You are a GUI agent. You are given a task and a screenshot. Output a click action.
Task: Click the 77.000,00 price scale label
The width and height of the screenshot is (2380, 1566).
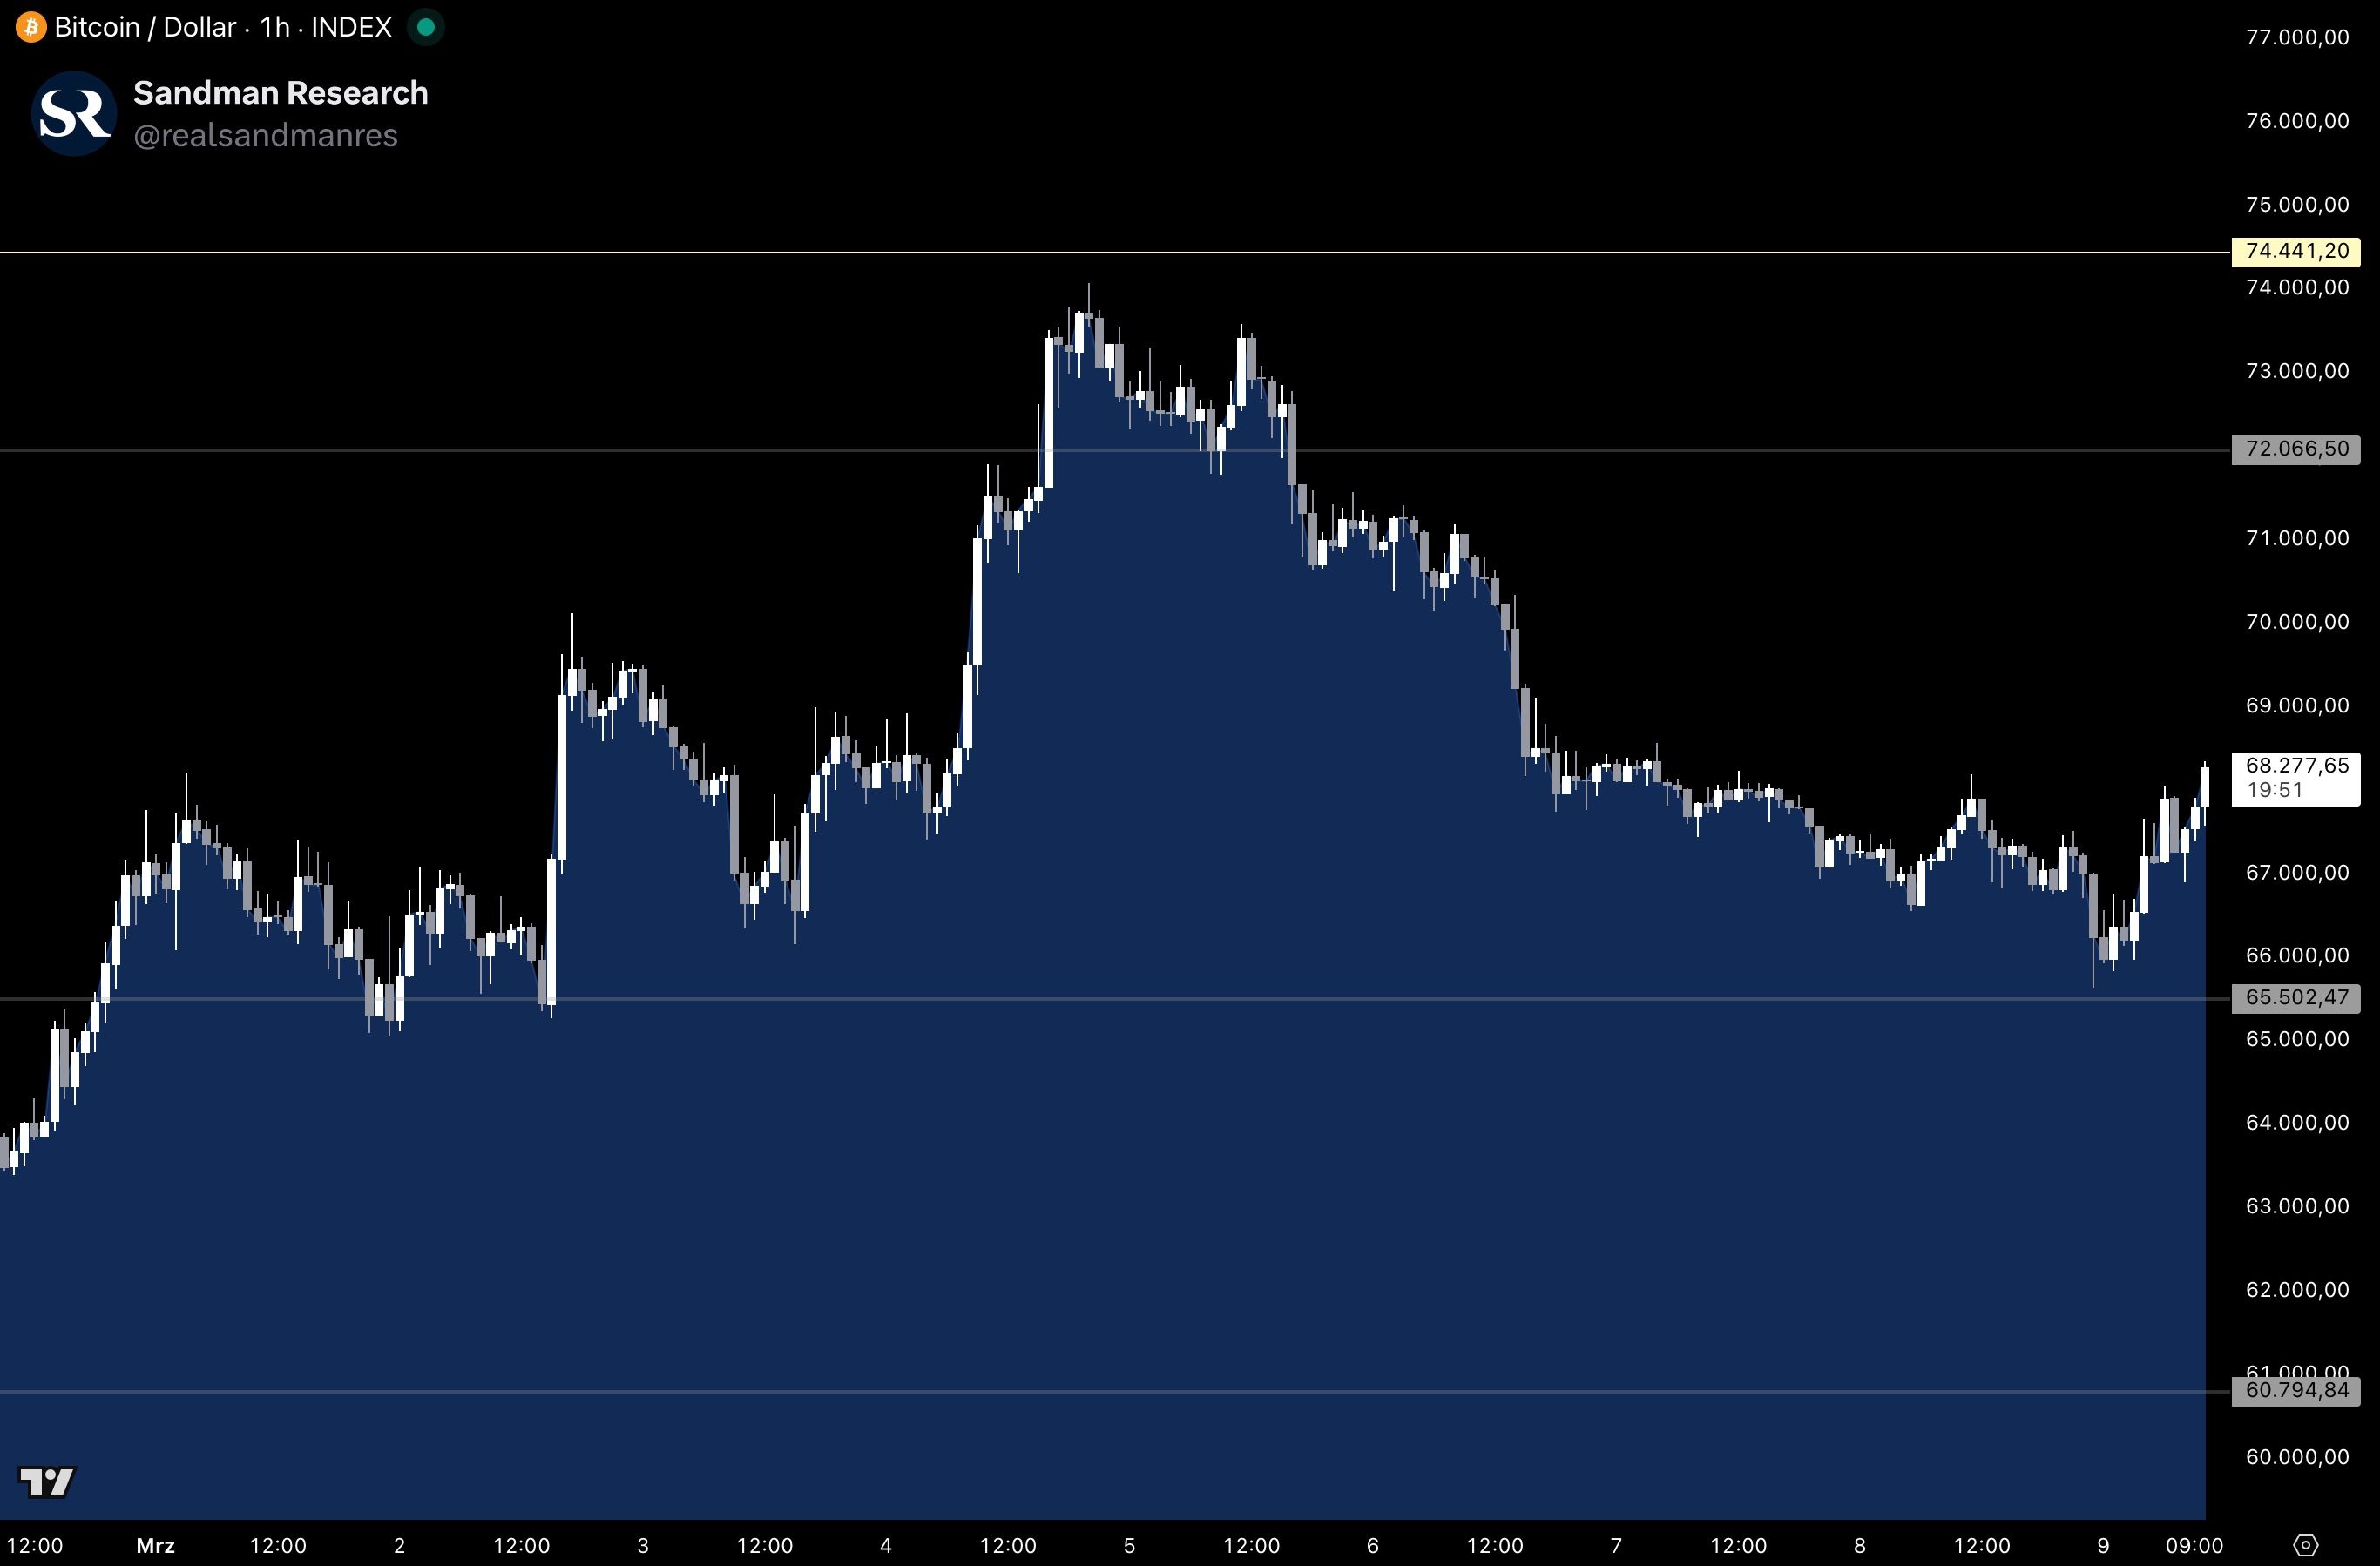[2296, 37]
